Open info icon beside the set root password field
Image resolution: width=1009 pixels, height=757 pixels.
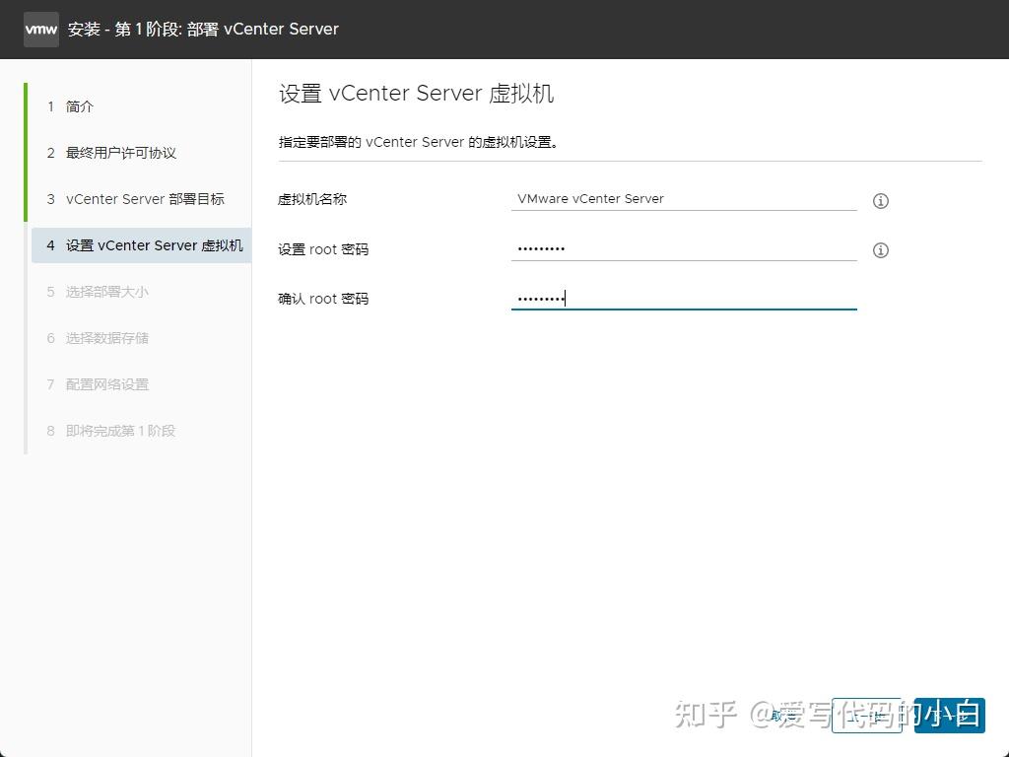click(880, 250)
